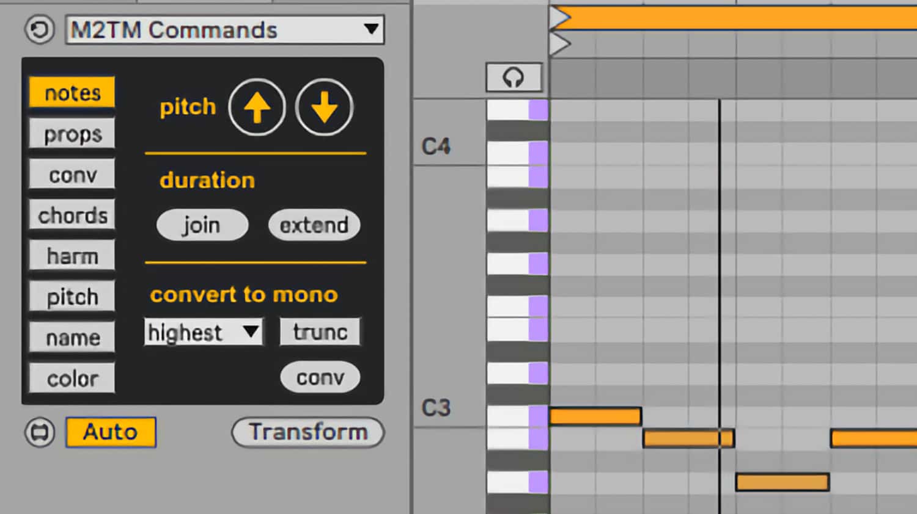This screenshot has width=917, height=514.
Task: Click the Transform button
Action: 308,432
